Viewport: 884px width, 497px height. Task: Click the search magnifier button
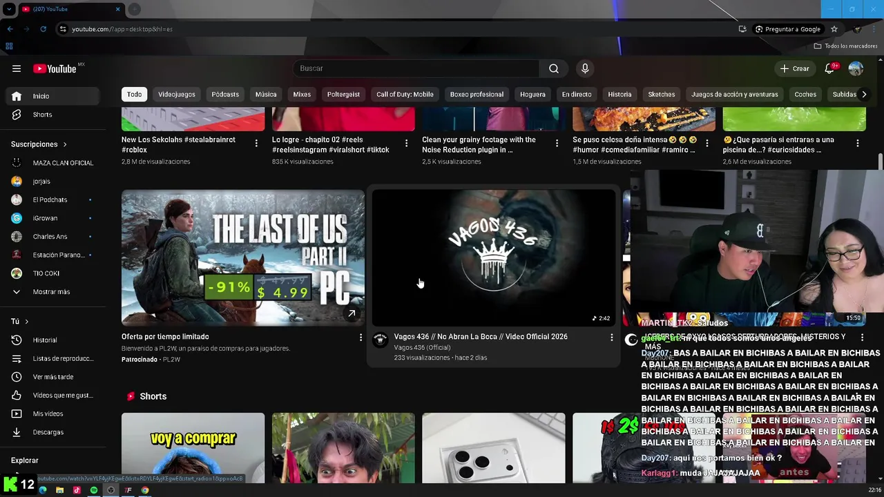click(x=553, y=68)
